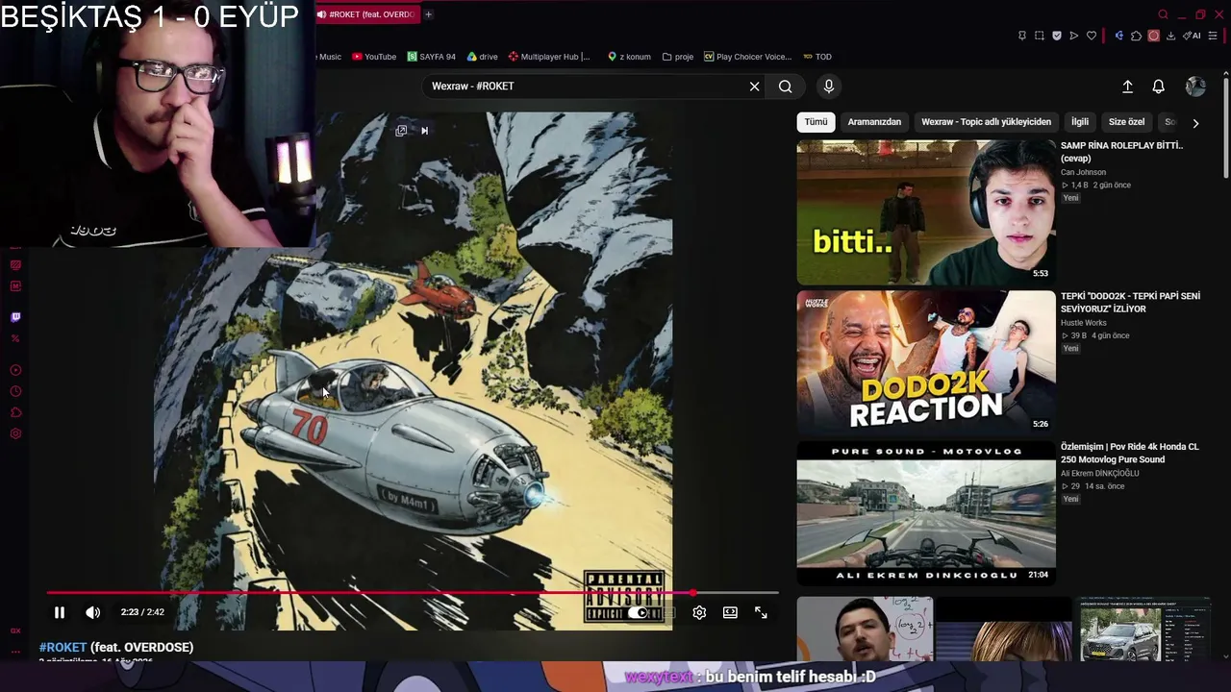
Task: Open the browser downloads icon
Action: (x=1170, y=36)
